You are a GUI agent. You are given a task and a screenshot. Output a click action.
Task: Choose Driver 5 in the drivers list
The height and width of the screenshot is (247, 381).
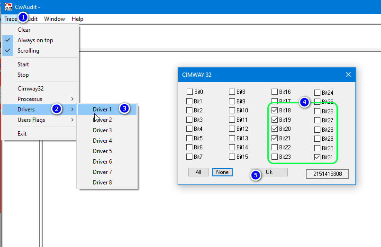tap(102, 151)
